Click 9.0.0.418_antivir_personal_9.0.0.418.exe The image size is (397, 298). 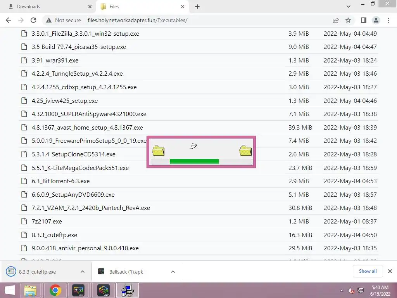pyautogui.click(x=85, y=248)
